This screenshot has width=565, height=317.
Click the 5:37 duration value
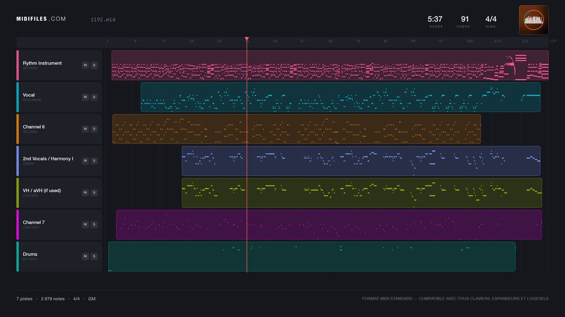[x=435, y=19]
